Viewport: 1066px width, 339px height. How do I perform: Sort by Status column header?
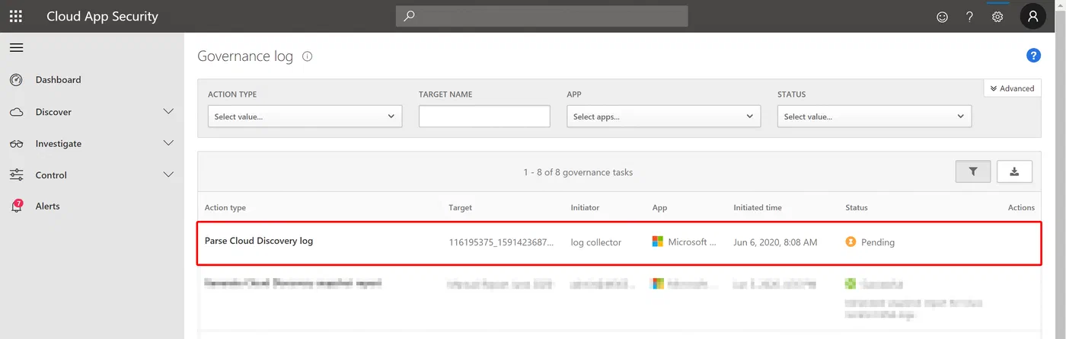point(857,207)
